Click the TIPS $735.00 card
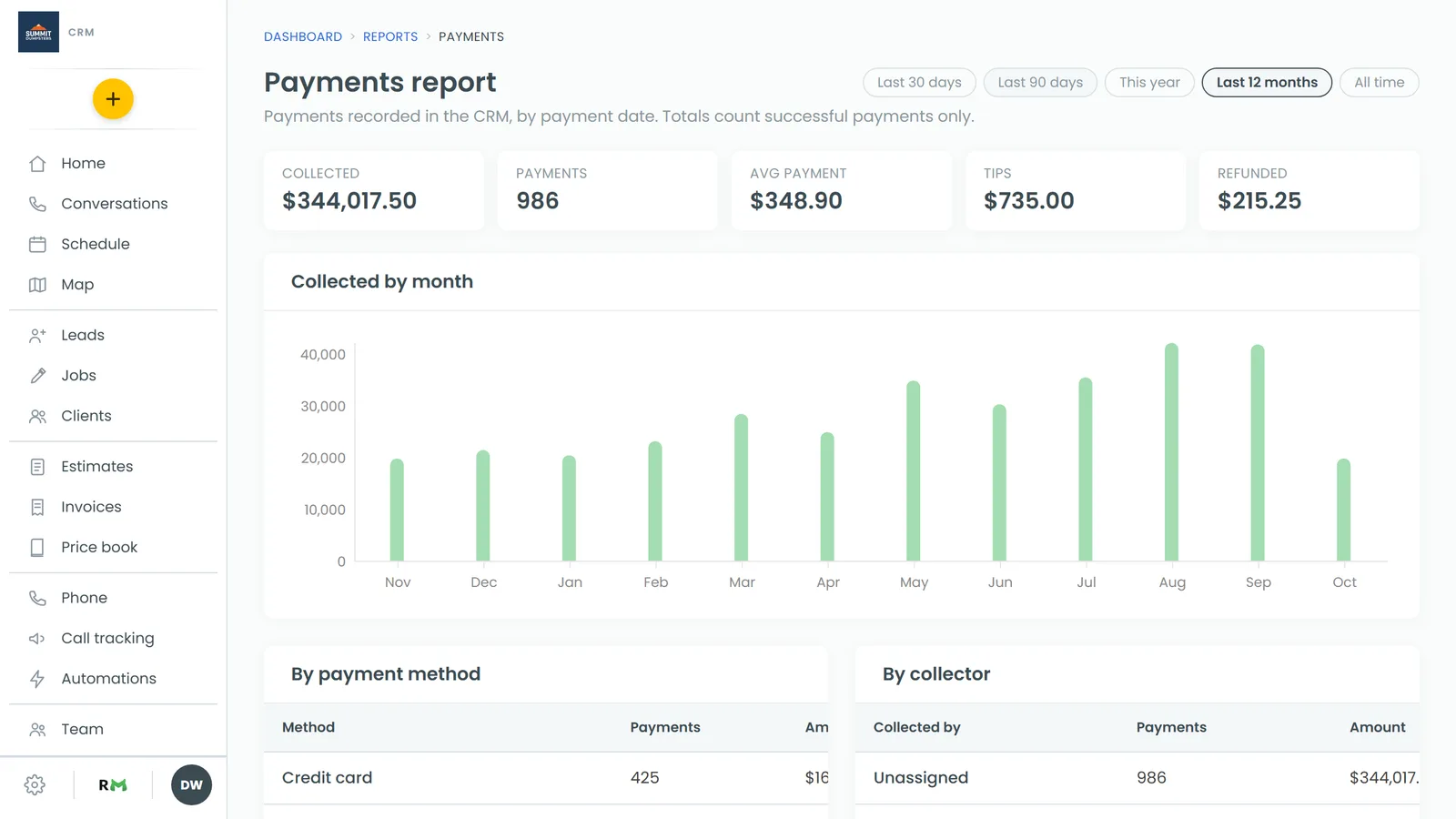The image size is (1456, 819). coord(1076,190)
